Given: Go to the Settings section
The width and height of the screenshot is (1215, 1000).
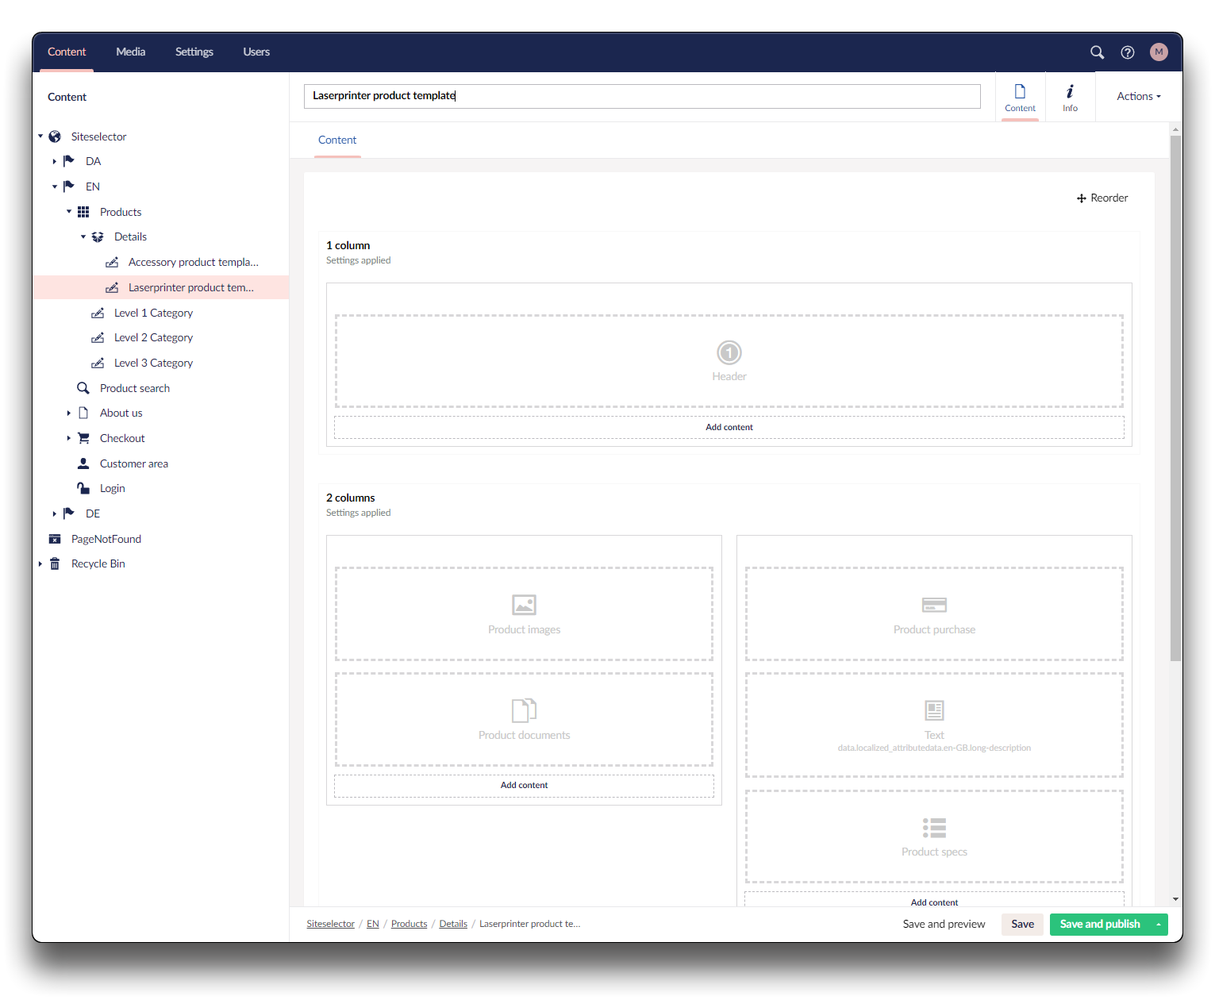Looking at the screenshot, I should click(x=194, y=52).
